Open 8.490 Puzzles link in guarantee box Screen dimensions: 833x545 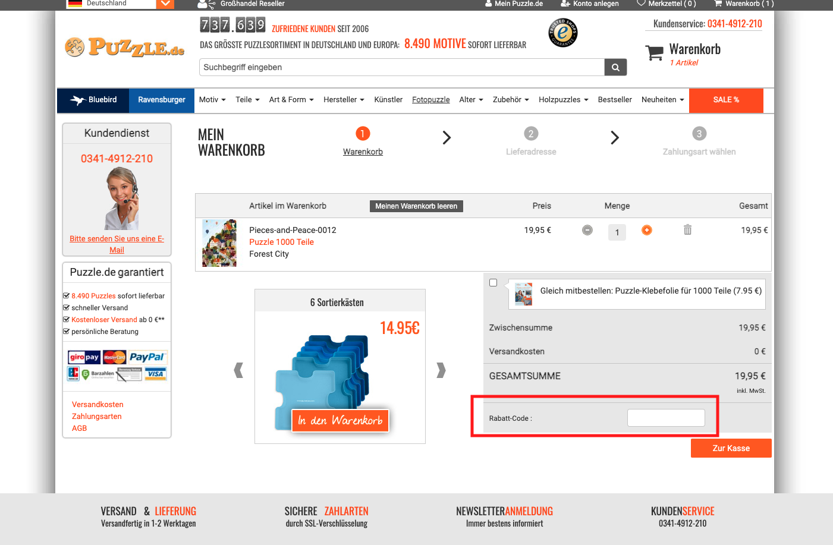point(93,296)
